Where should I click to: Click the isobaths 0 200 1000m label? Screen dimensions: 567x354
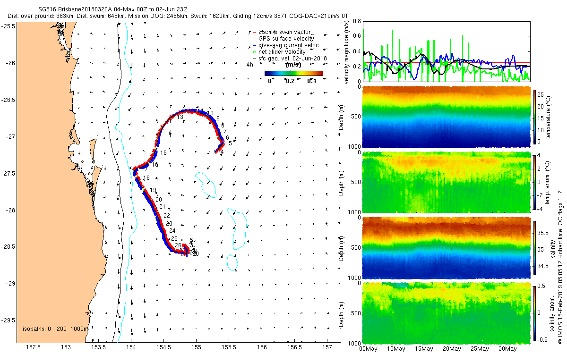[x=55, y=329]
